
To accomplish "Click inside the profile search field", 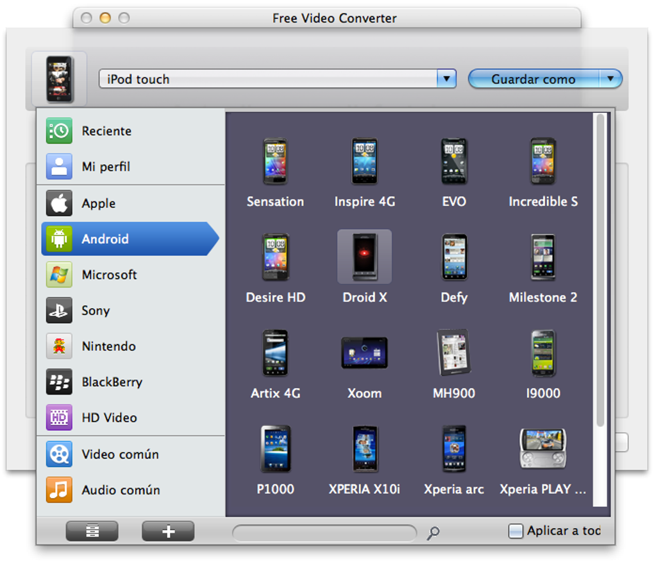I will [x=324, y=533].
